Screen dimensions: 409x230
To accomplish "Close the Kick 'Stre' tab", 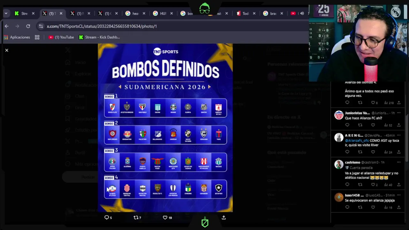I will point(33,13).
